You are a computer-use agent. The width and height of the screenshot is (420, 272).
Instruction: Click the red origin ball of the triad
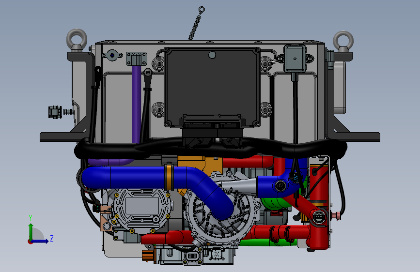[x=30, y=242]
